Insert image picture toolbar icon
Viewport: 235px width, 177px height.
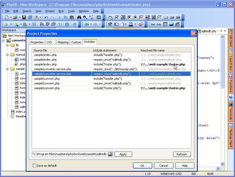[171, 24]
